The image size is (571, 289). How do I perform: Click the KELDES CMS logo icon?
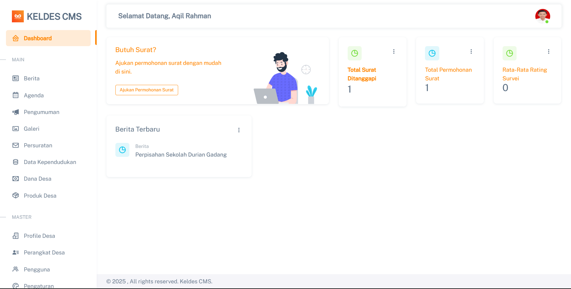pos(18,16)
